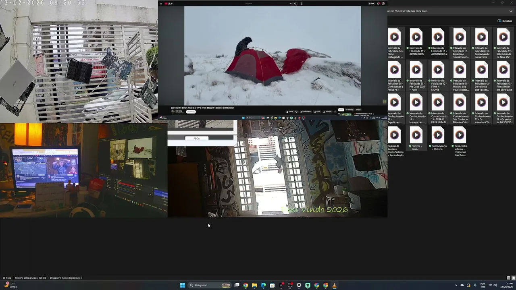Click taskbar search box Pesquisar

(210, 285)
